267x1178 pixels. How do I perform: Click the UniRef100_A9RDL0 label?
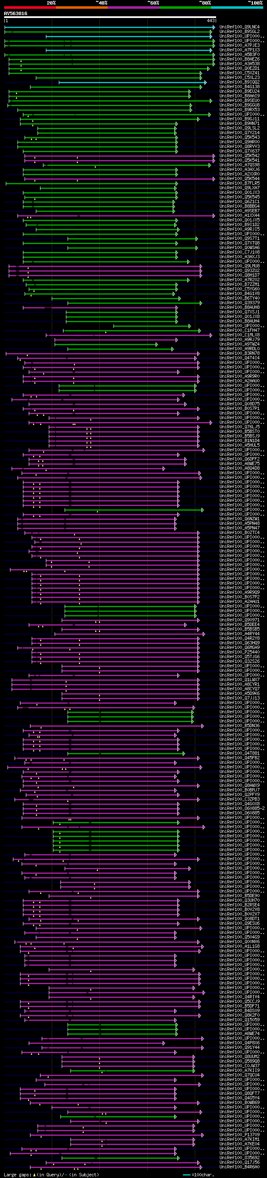pyautogui.click(x=239, y=349)
